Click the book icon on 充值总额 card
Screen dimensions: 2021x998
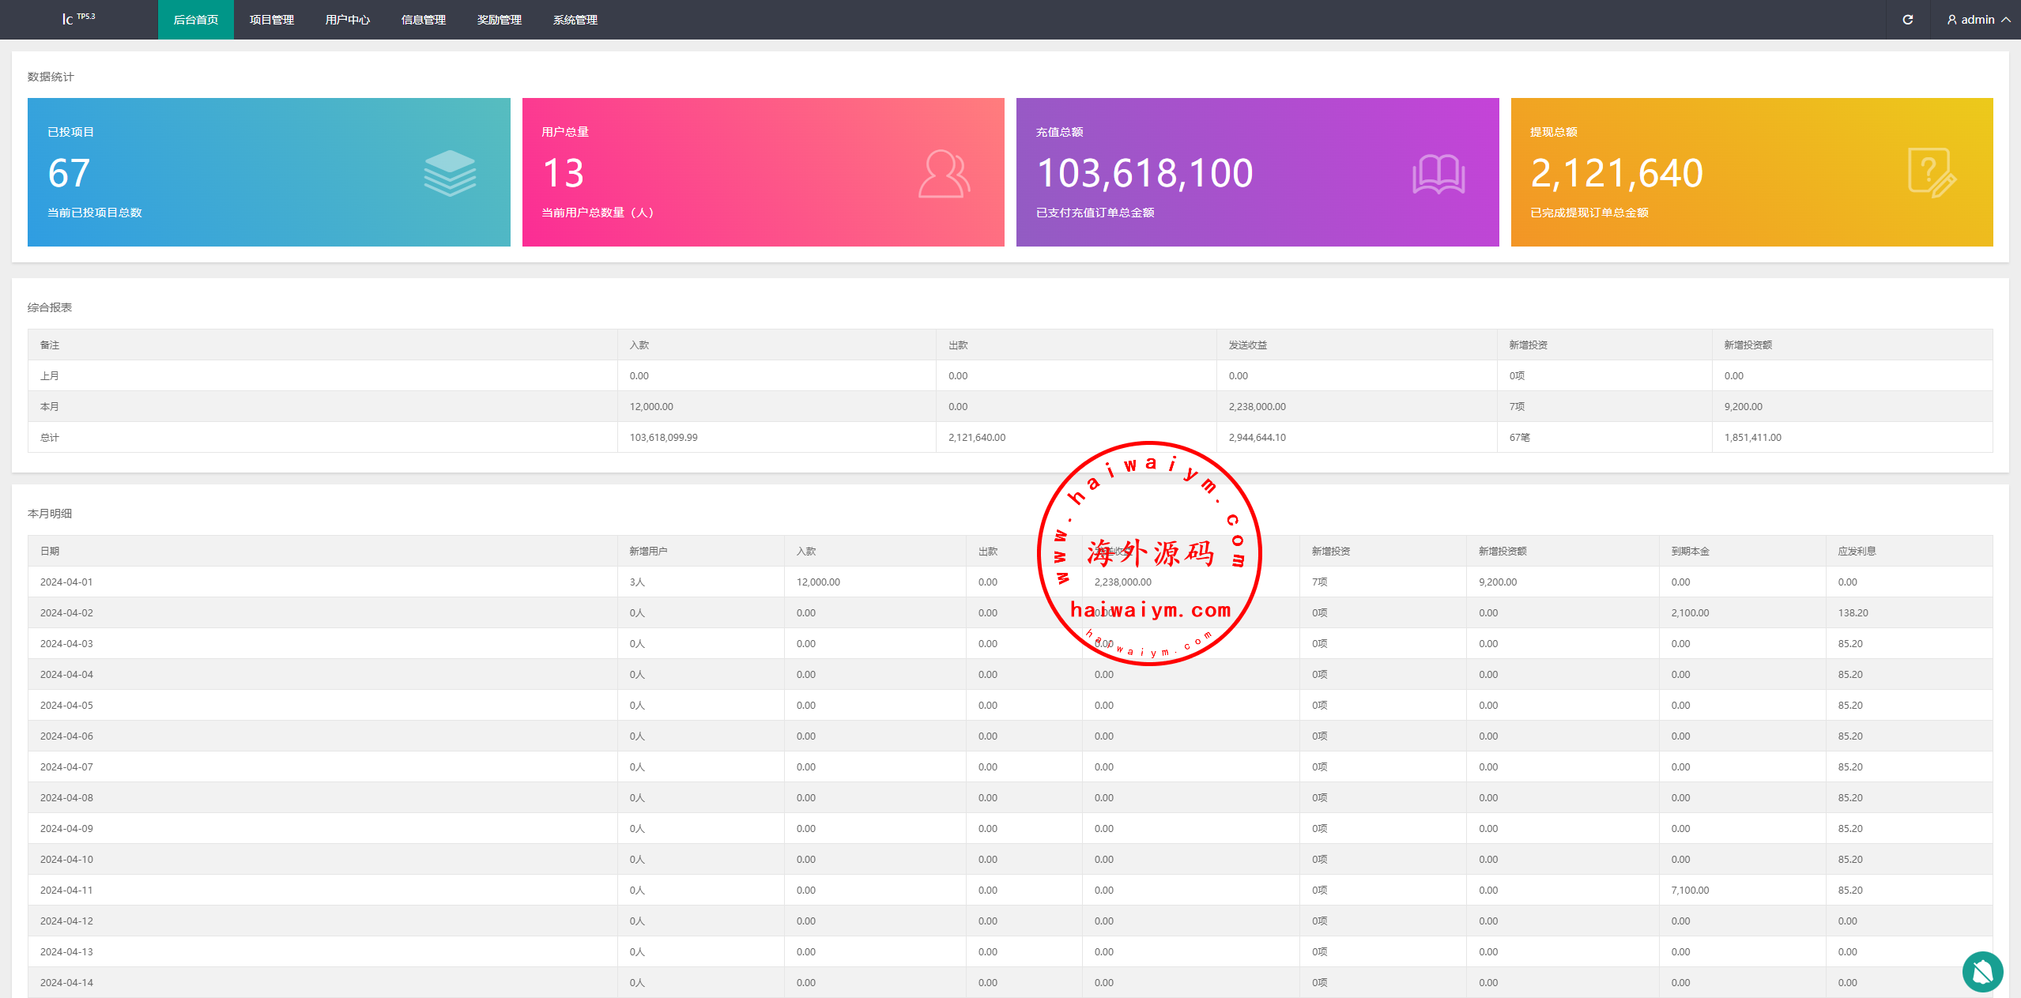tap(1438, 174)
